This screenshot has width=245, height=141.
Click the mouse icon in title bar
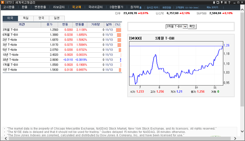coord(214,2)
